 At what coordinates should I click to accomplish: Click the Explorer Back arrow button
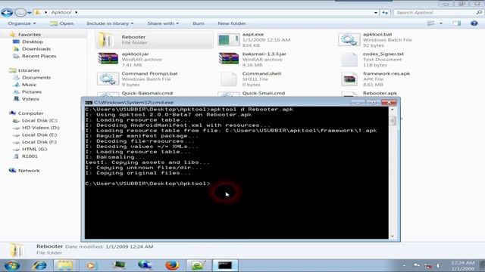pyautogui.click(x=7, y=13)
